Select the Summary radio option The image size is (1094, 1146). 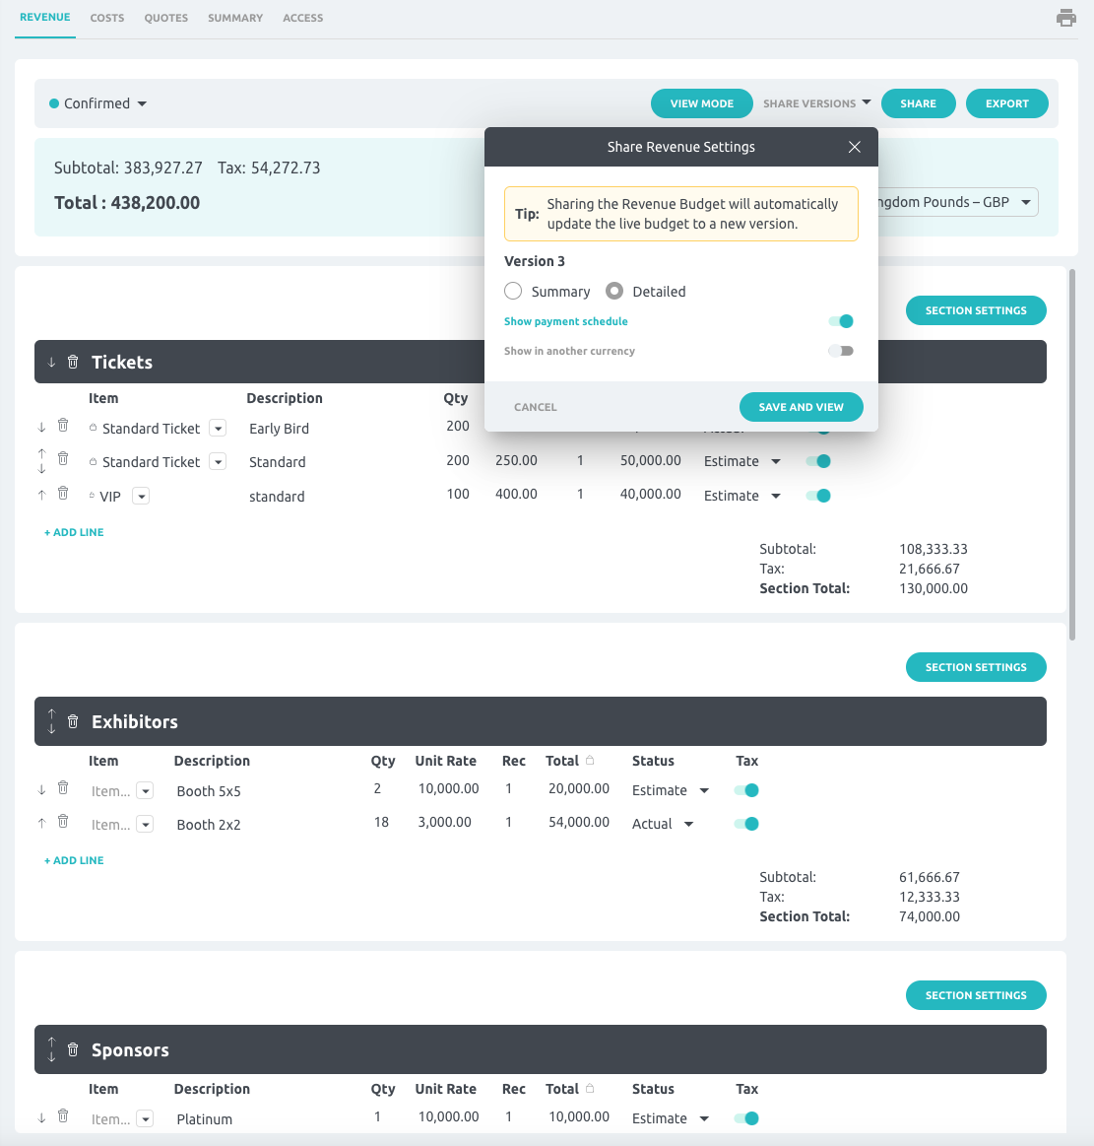[x=513, y=291]
